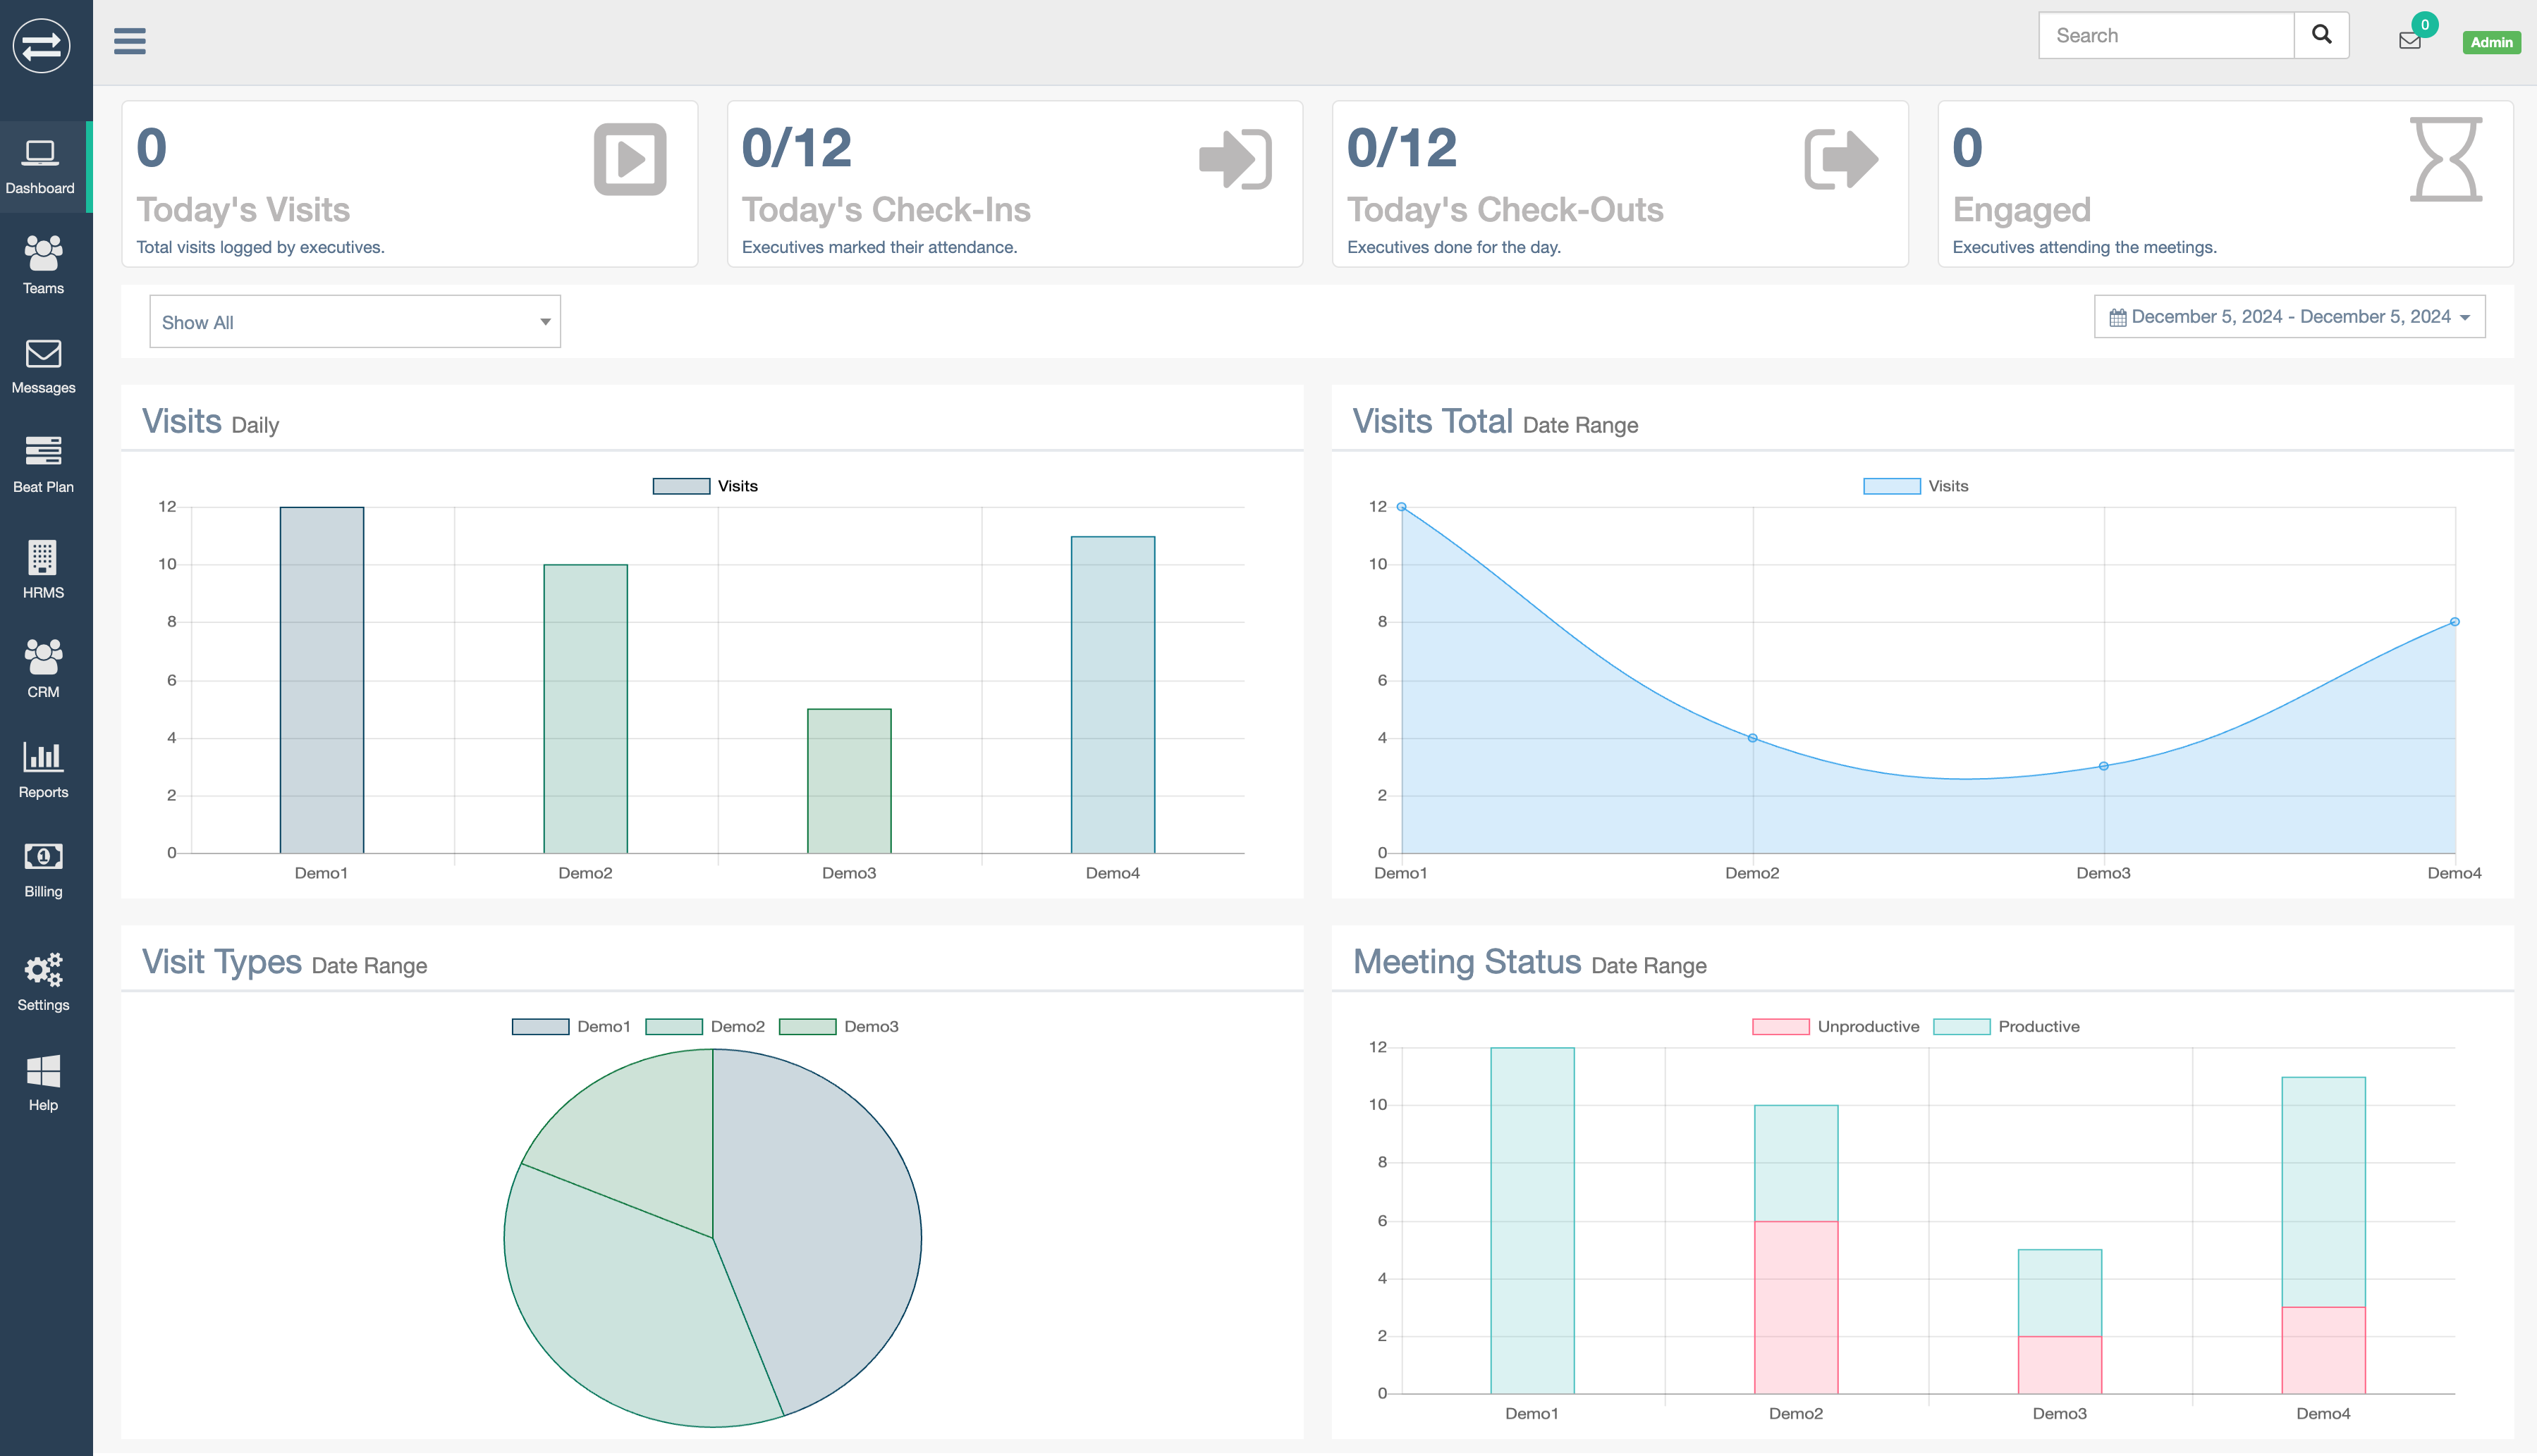Open the HRMS sidebar section
2537x1456 pixels.
pos(43,570)
